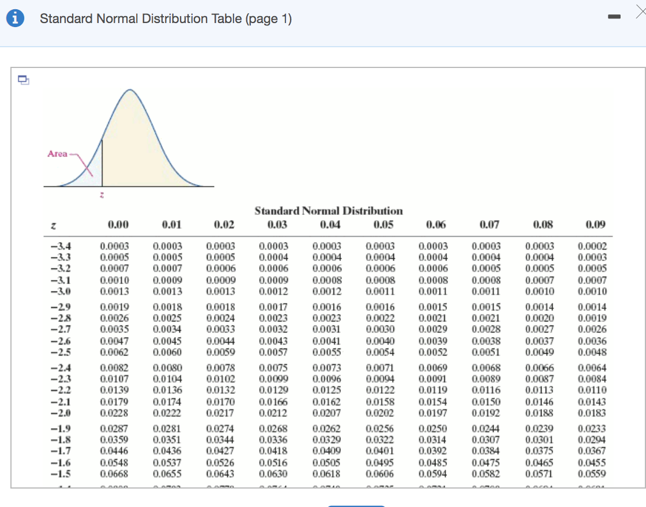
Task: Click value 0.0004 in row −3.3 under 0.03
Action: point(273,257)
